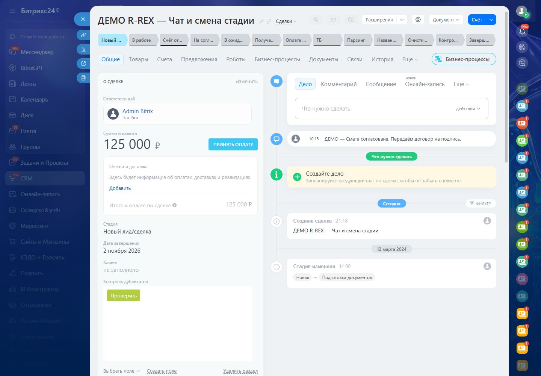Click the Добавить link under Оплата и доставка
541x376 pixels.
[120, 188]
